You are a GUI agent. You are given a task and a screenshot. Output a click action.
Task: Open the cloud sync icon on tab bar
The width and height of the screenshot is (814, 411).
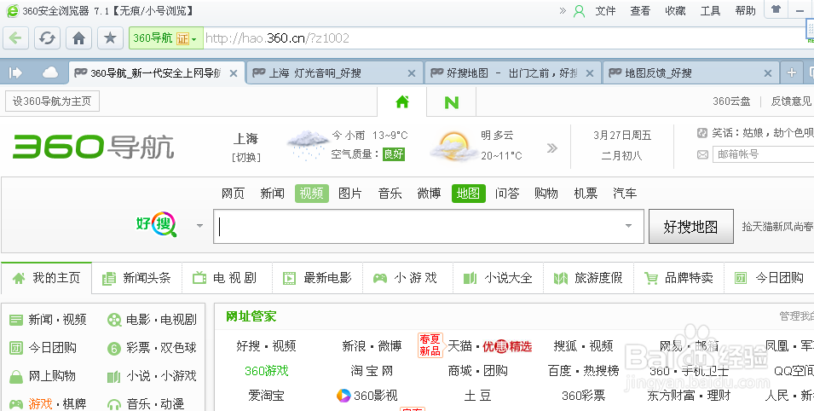tap(49, 73)
